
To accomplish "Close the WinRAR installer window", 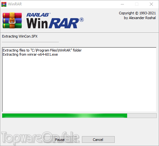I will point(151,4).
